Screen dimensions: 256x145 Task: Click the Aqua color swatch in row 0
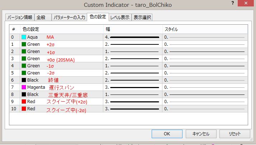click(24, 37)
